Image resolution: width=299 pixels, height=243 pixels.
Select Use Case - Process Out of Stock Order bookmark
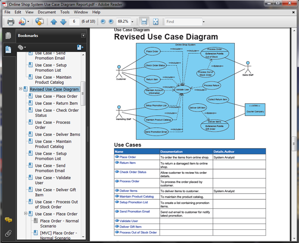pyautogui.click(x=56, y=204)
